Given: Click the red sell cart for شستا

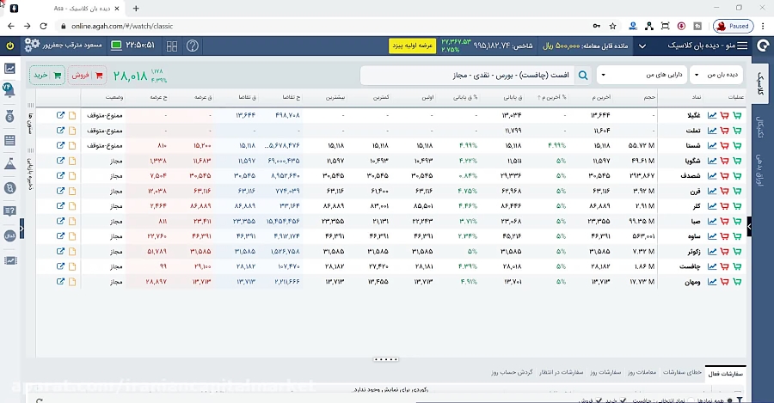Looking at the screenshot, I should click(x=724, y=146).
